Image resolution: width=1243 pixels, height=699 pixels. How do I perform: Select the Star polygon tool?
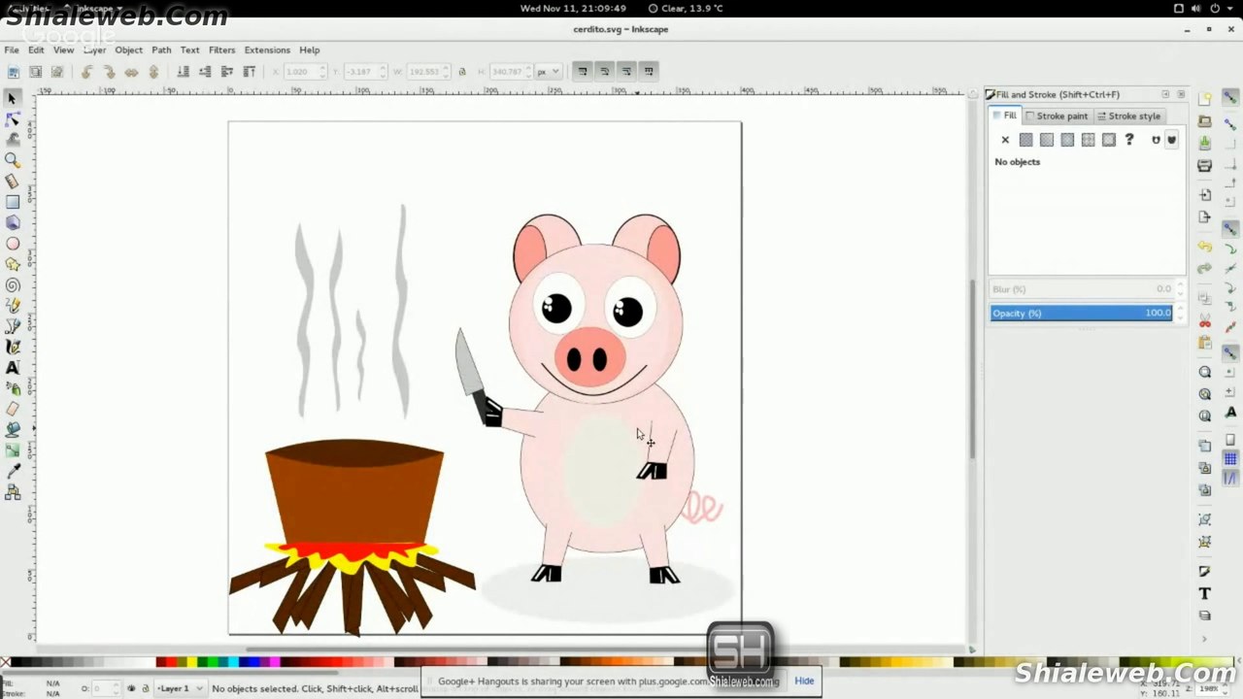pyautogui.click(x=13, y=264)
